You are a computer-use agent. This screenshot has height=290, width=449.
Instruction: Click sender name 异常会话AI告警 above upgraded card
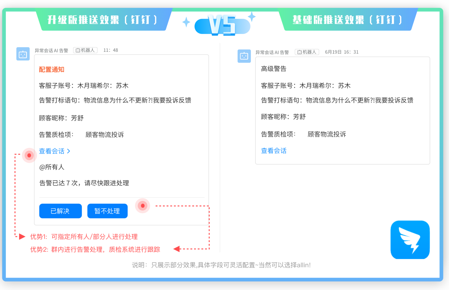52,50
